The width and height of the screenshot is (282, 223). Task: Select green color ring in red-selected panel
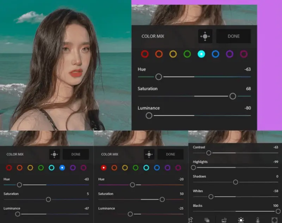click(136, 168)
